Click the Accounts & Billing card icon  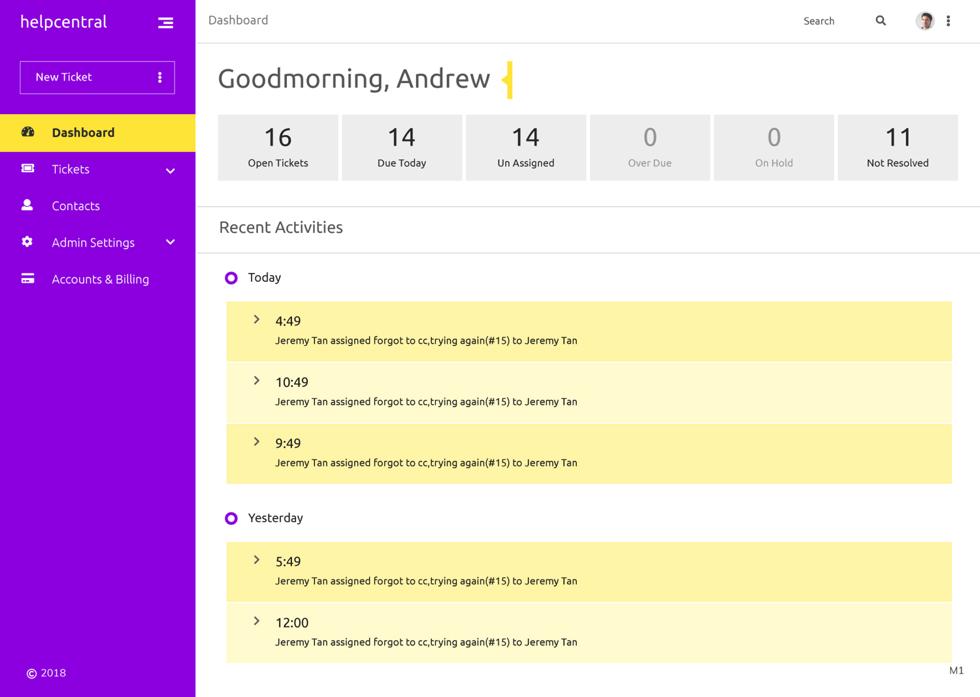(x=27, y=279)
